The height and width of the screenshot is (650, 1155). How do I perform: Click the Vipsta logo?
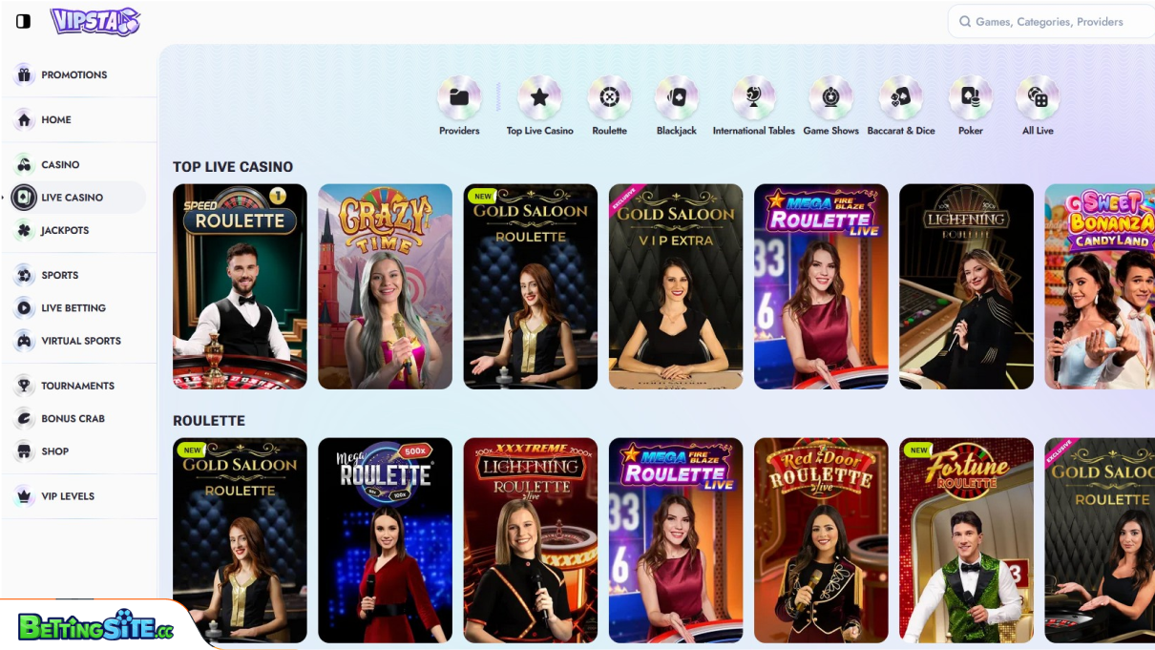[94, 21]
